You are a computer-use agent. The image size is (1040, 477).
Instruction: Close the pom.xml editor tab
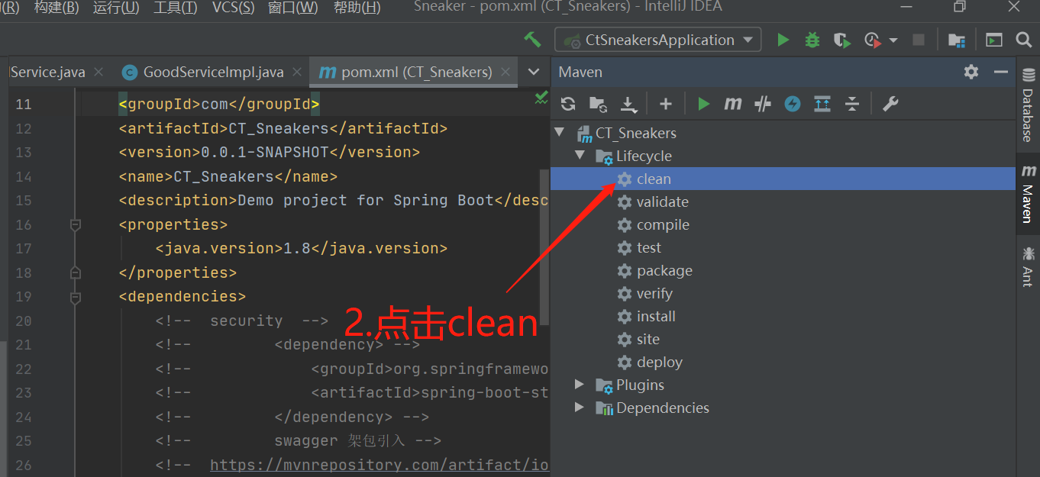(506, 72)
